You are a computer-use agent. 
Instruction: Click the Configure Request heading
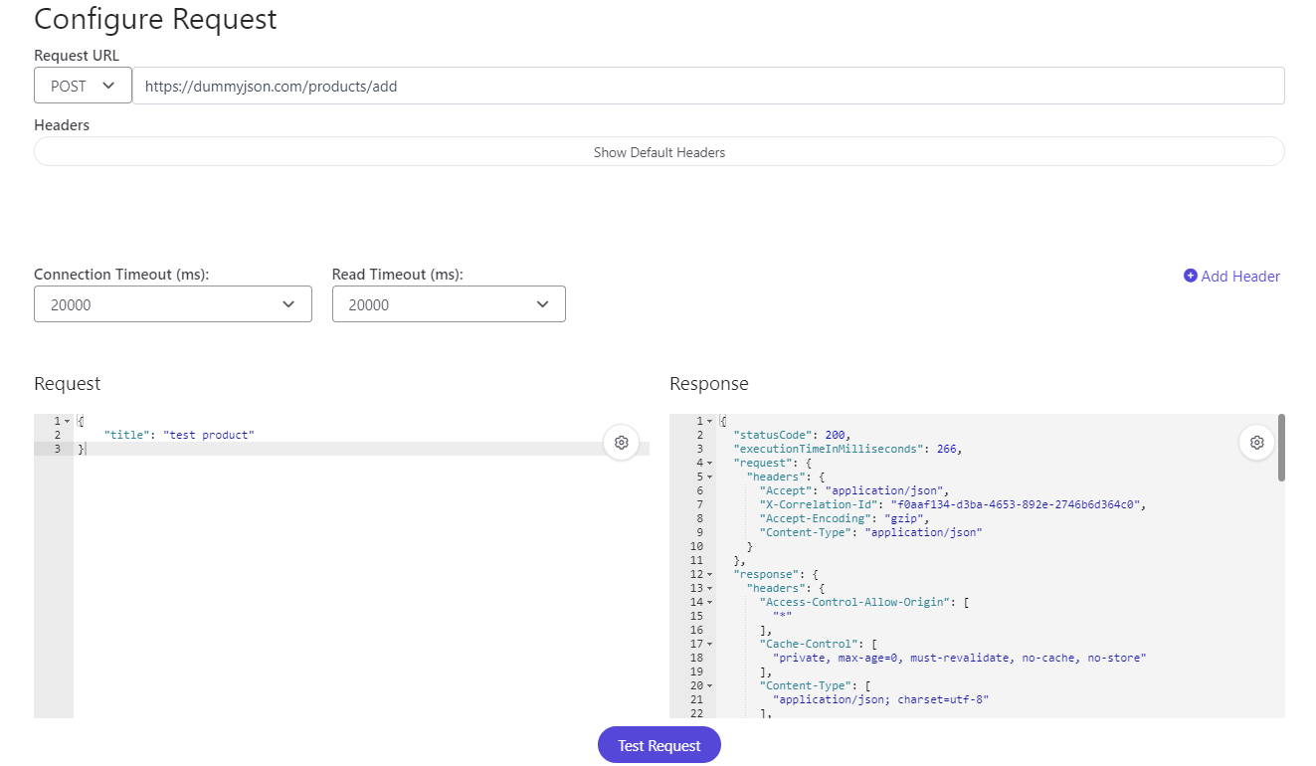[x=155, y=19]
